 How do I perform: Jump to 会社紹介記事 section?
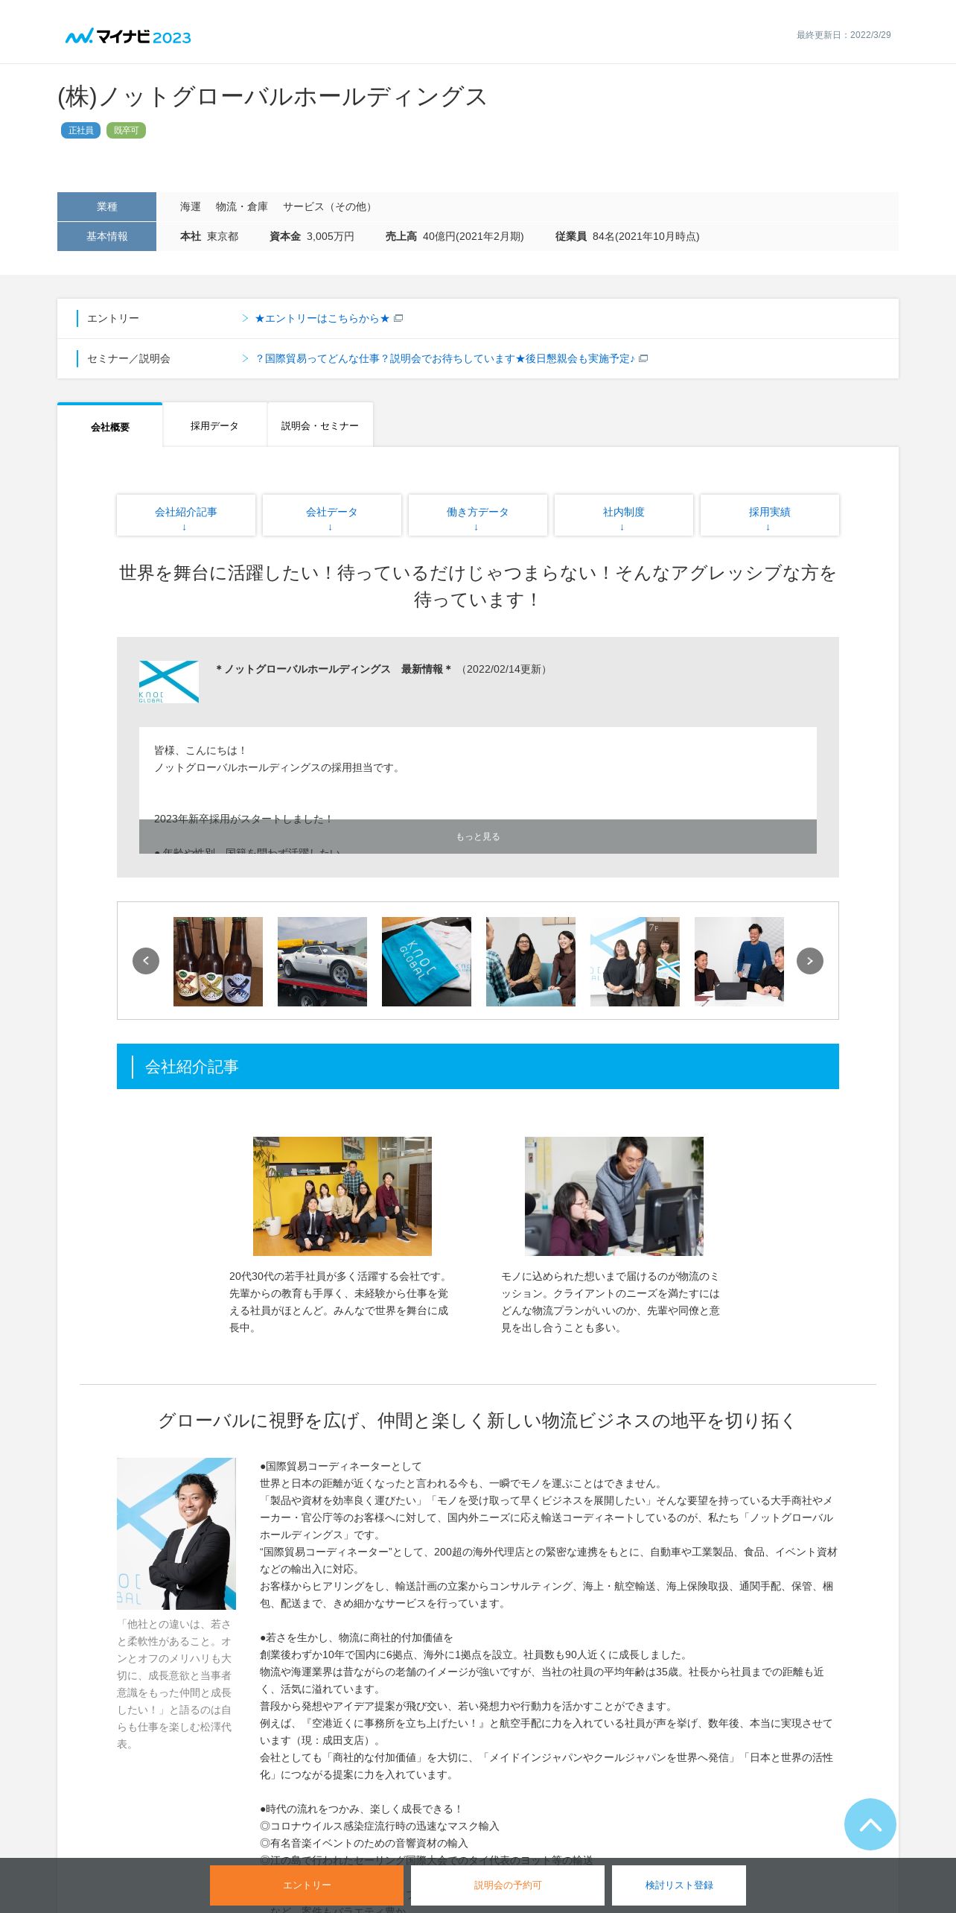click(x=186, y=515)
